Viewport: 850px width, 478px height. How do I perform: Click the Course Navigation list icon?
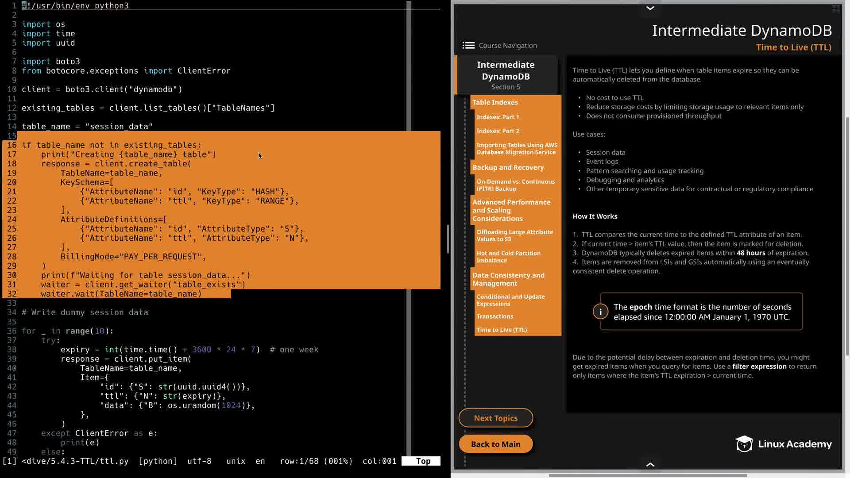pos(468,46)
